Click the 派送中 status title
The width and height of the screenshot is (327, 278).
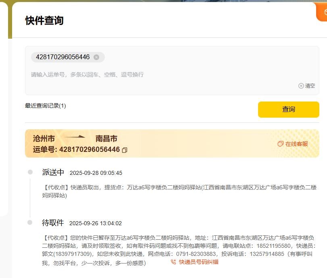(x=53, y=172)
